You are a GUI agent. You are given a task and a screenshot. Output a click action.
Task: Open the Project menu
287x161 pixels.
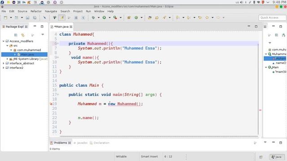click(78, 11)
